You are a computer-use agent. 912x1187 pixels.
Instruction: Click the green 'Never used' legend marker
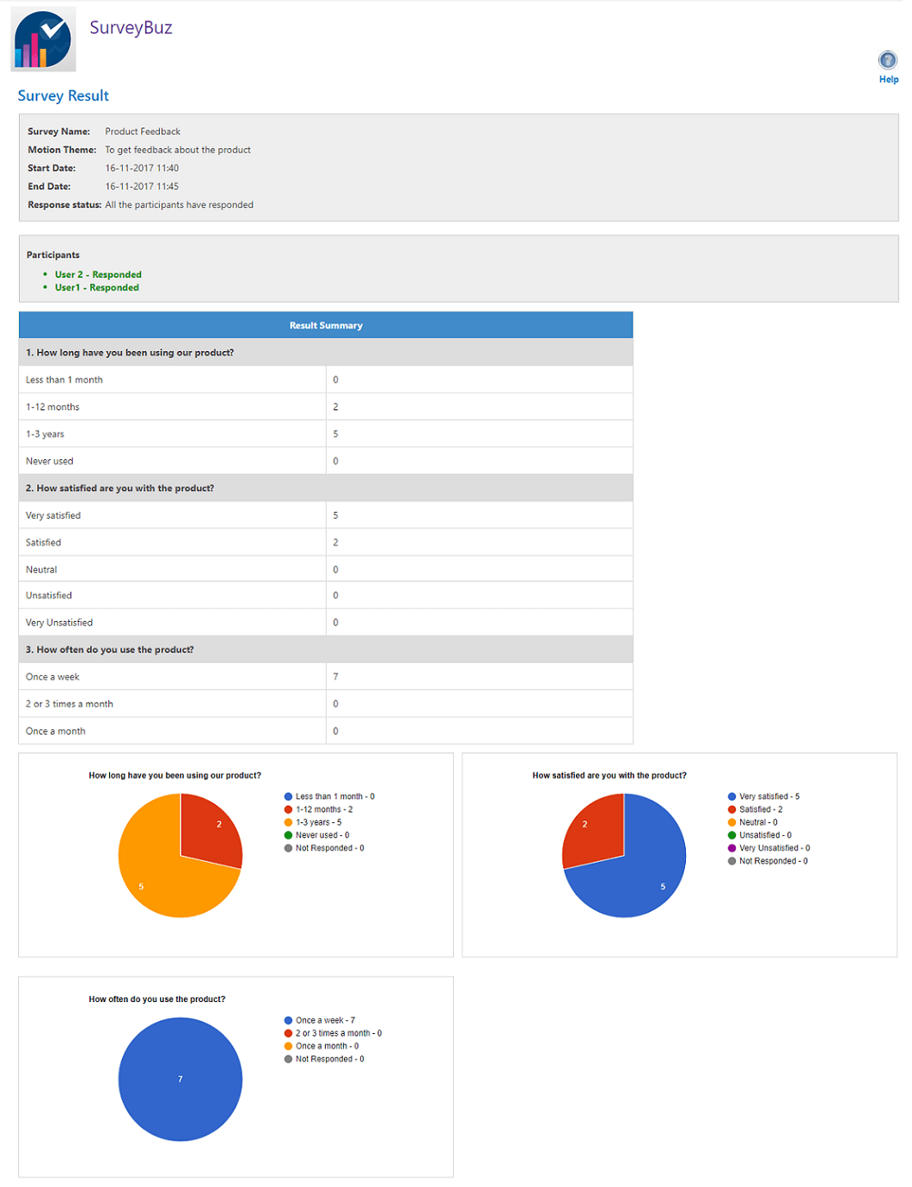pyautogui.click(x=289, y=835)
